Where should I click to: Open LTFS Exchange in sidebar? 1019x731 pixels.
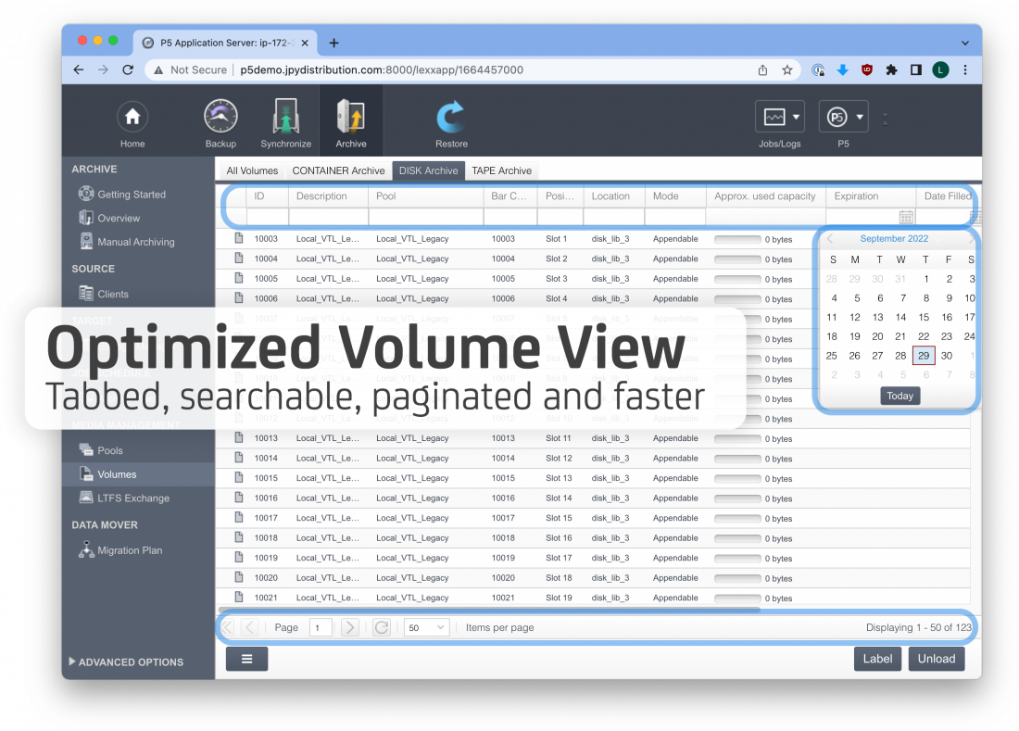coord(125,498)
